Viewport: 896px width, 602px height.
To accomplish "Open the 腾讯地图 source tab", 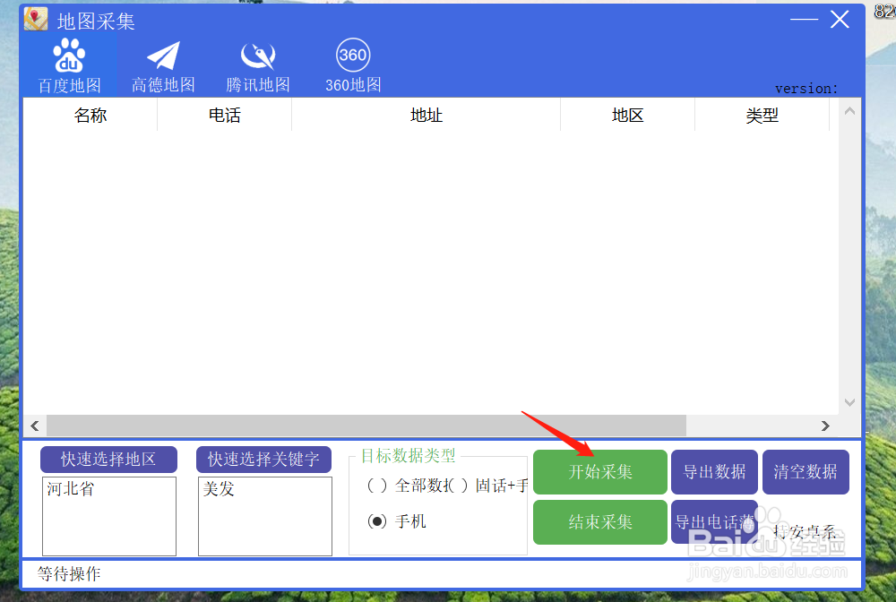I will coord(258,67).
